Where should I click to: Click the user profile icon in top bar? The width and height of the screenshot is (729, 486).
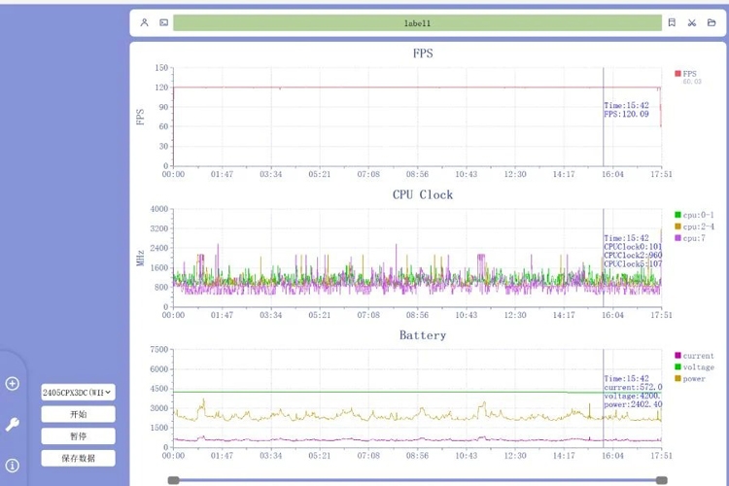[144, 22]
